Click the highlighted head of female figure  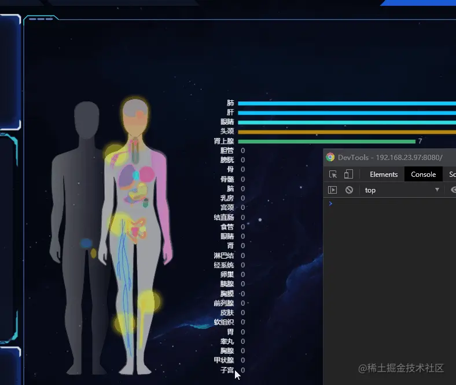point(135,117)
